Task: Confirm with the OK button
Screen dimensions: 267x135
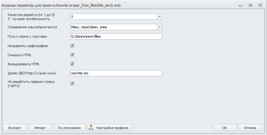Action: (x=225, y=128)
